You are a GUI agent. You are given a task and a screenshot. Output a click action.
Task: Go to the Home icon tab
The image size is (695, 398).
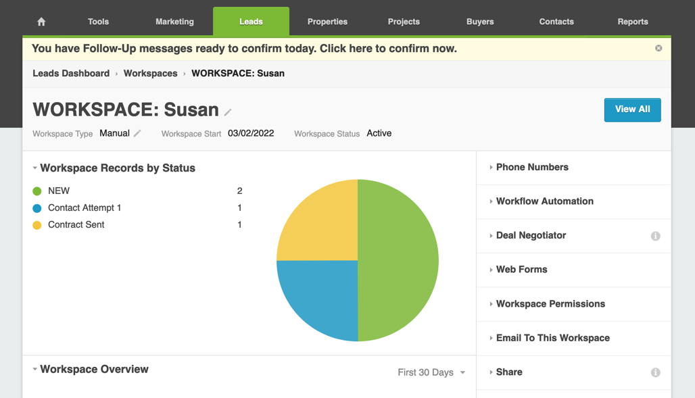41,22
